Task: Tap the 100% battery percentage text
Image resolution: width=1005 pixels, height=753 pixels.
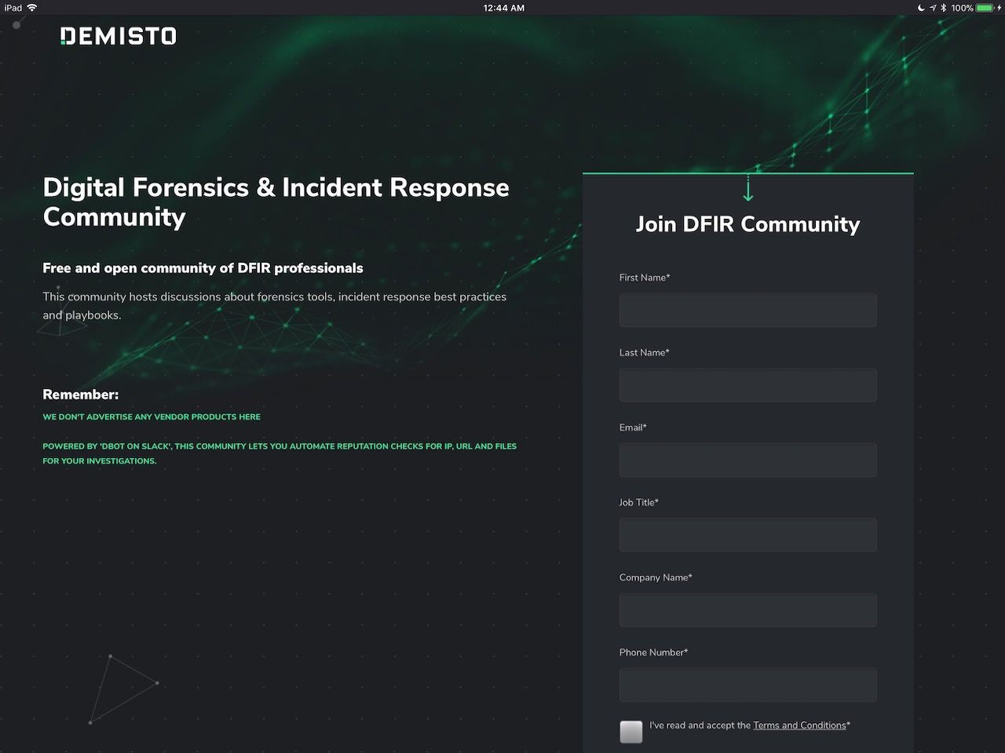Action: point(962,8)
